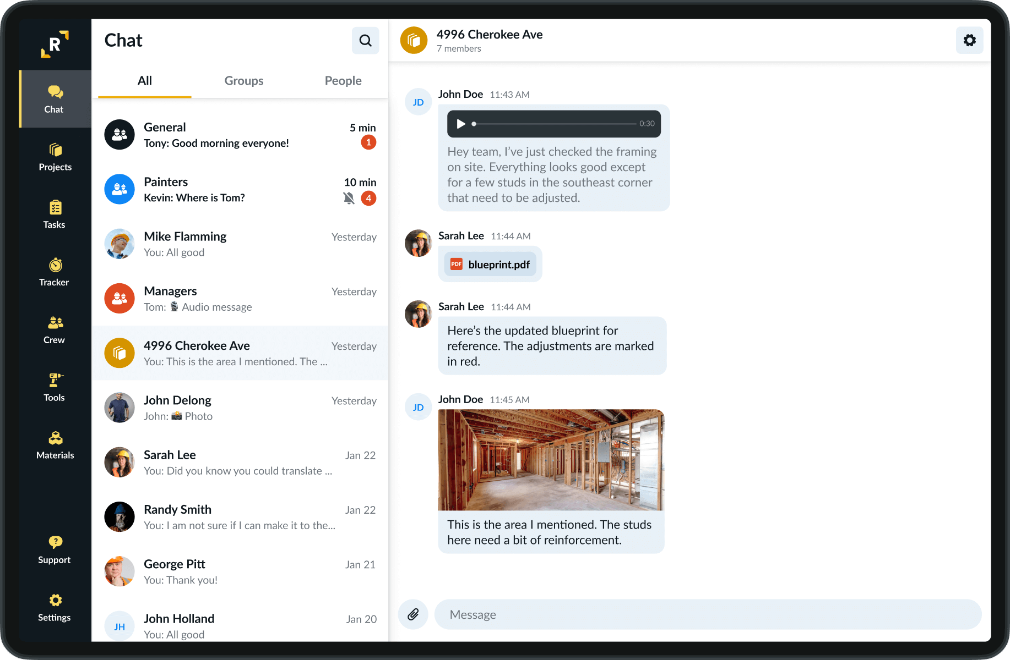Select the 4996 Cherokee Ave conversation
This screenshot has width=1010, height=660.
(x=240, y=353)
